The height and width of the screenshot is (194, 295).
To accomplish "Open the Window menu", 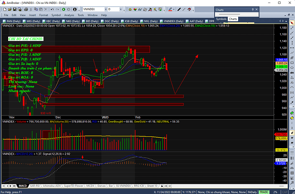I will click(92, 15).
